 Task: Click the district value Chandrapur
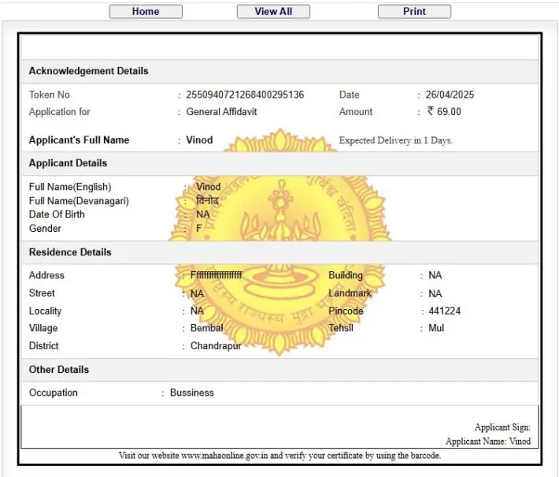[216, 345]
